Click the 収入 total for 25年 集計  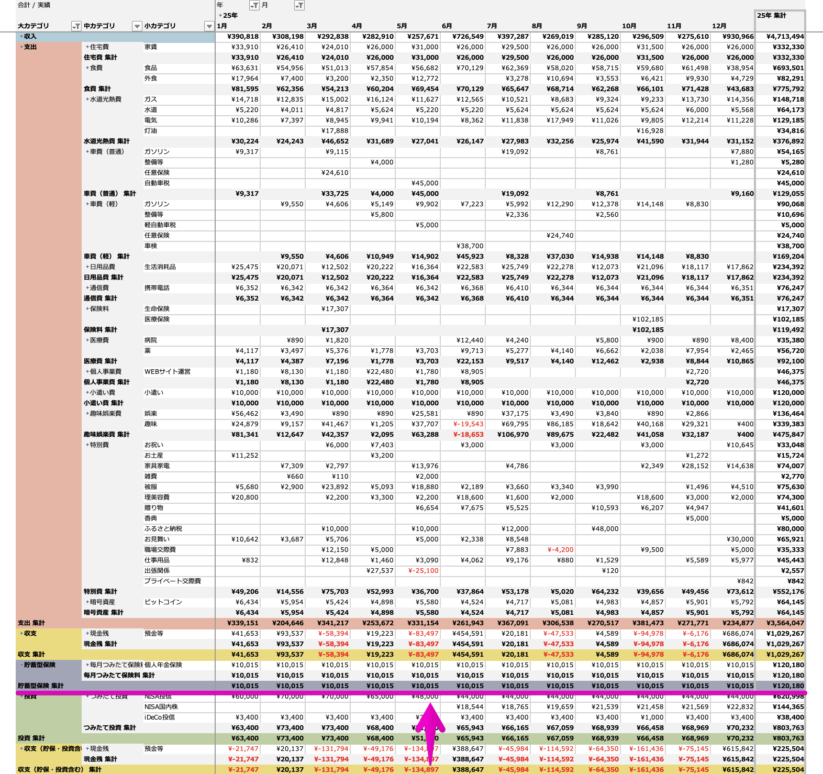(x=785, y=37)
